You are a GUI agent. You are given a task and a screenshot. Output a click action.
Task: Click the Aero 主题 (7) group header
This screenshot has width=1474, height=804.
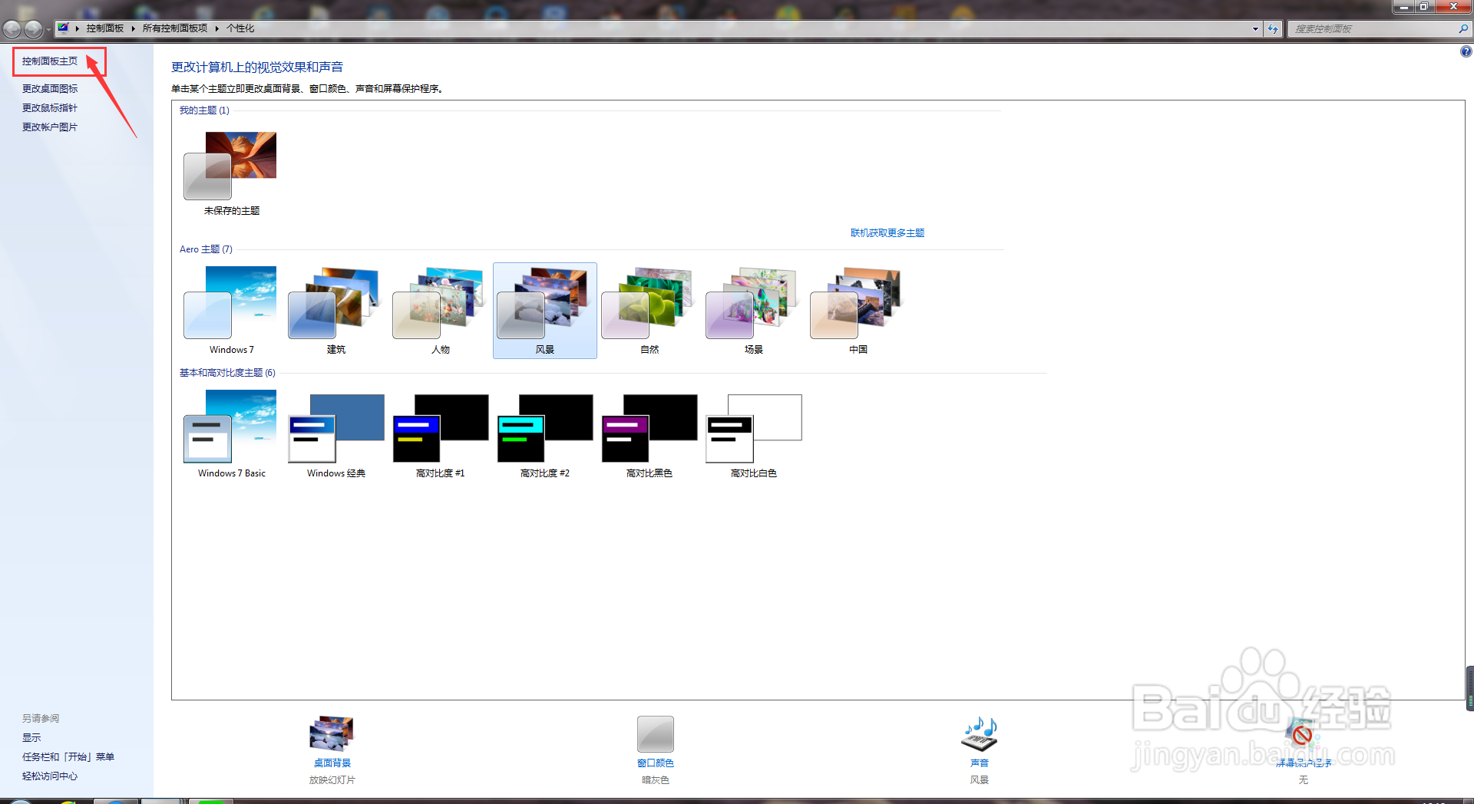point(206,249)
